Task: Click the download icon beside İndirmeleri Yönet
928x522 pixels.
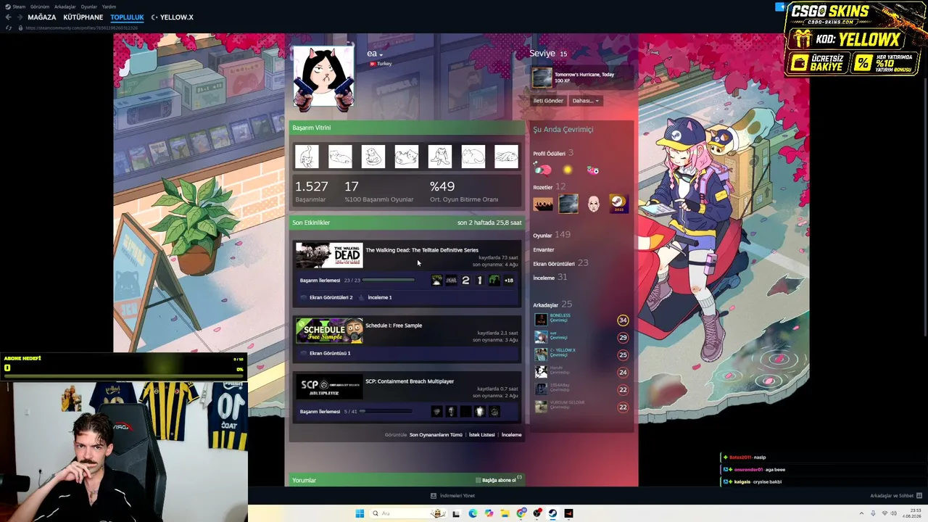Action: 434,496
